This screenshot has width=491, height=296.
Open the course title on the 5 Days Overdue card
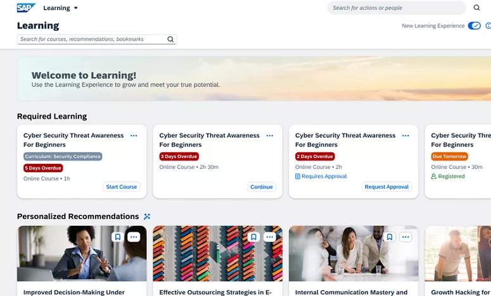point(73,140)
